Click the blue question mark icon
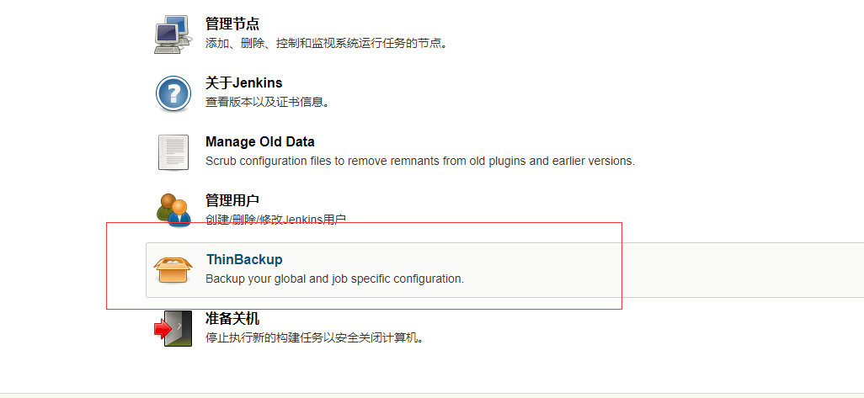The height and width of the screenshot is (398, 864). (173, 93)
